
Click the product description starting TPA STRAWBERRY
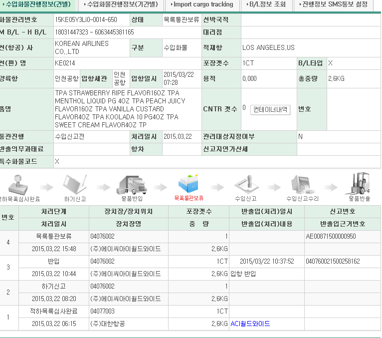click(120, 109)
